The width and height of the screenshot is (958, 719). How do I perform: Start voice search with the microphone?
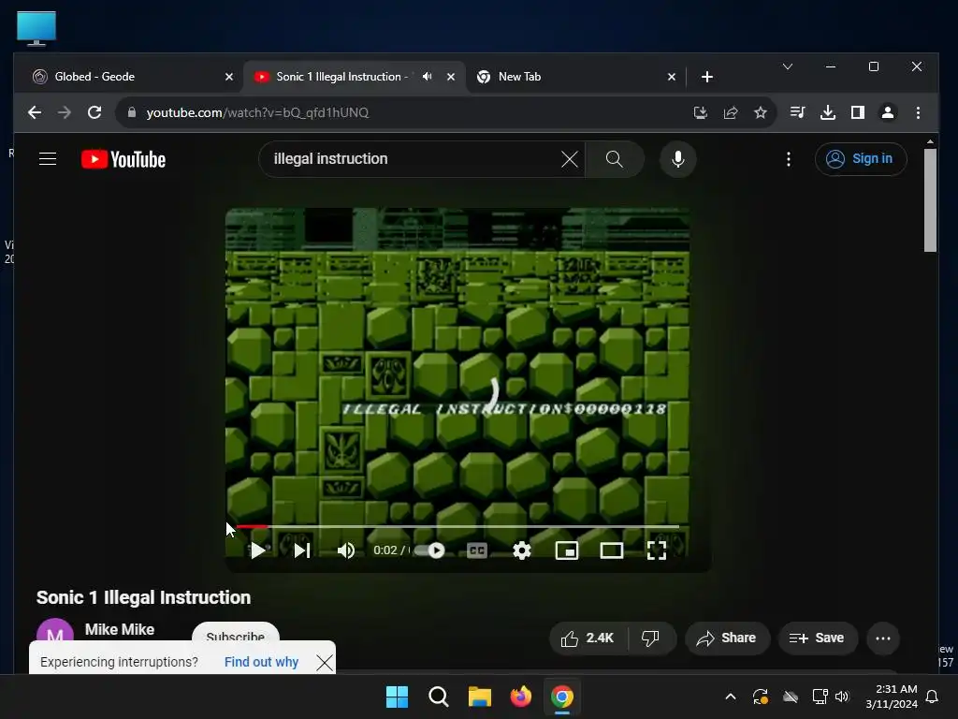pos(677,159)
